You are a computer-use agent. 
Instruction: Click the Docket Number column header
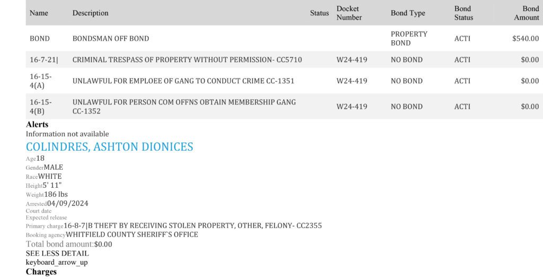349,13
